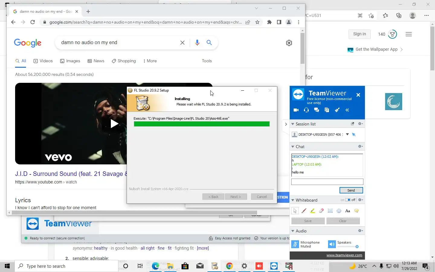Pop out the Session list panel
Viewport: 435px width, 272px height.
(352, 124)
